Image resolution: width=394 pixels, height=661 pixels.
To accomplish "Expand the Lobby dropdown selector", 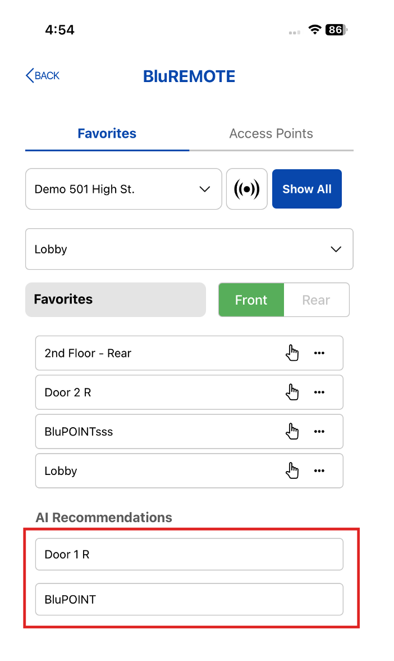I will [189, 249].
